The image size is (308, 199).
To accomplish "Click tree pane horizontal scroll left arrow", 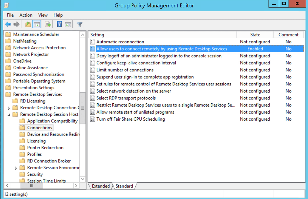I will coord(7,186).
